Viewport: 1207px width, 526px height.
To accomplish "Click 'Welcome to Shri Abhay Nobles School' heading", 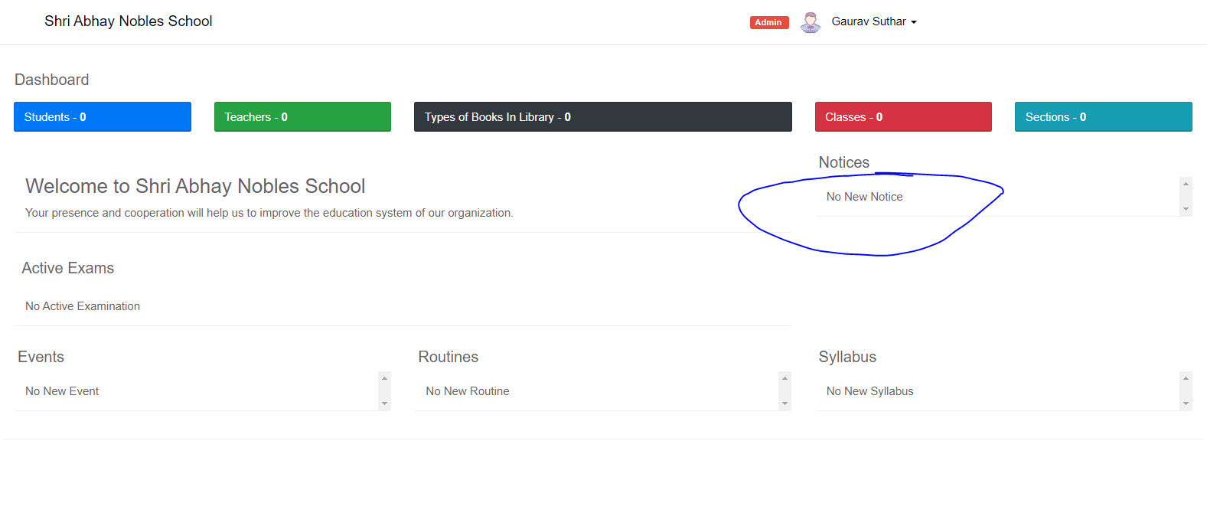I will (x=195, y=186).
